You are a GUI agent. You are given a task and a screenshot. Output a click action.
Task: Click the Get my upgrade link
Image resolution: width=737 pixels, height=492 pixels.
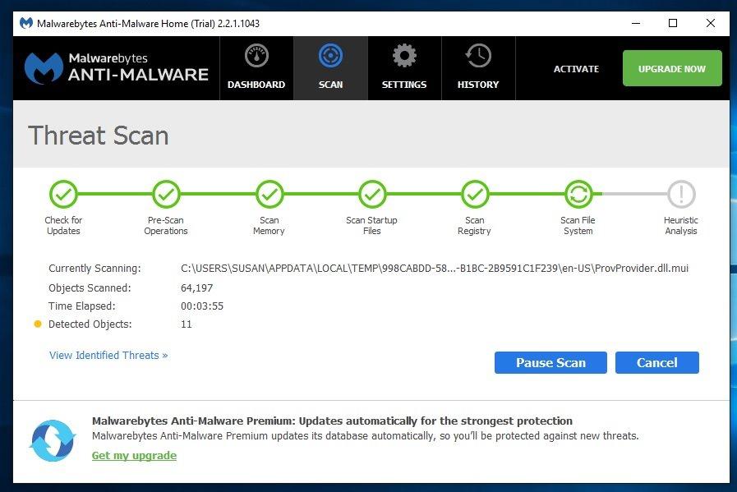tap(134, 455)
